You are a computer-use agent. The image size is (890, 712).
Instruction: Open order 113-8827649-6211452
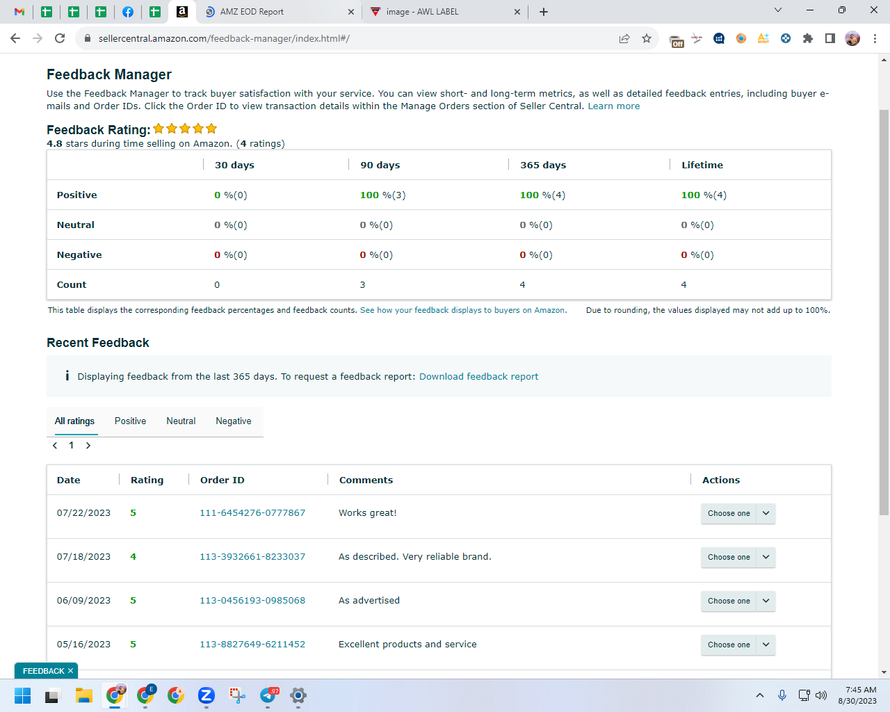[252, 645]
